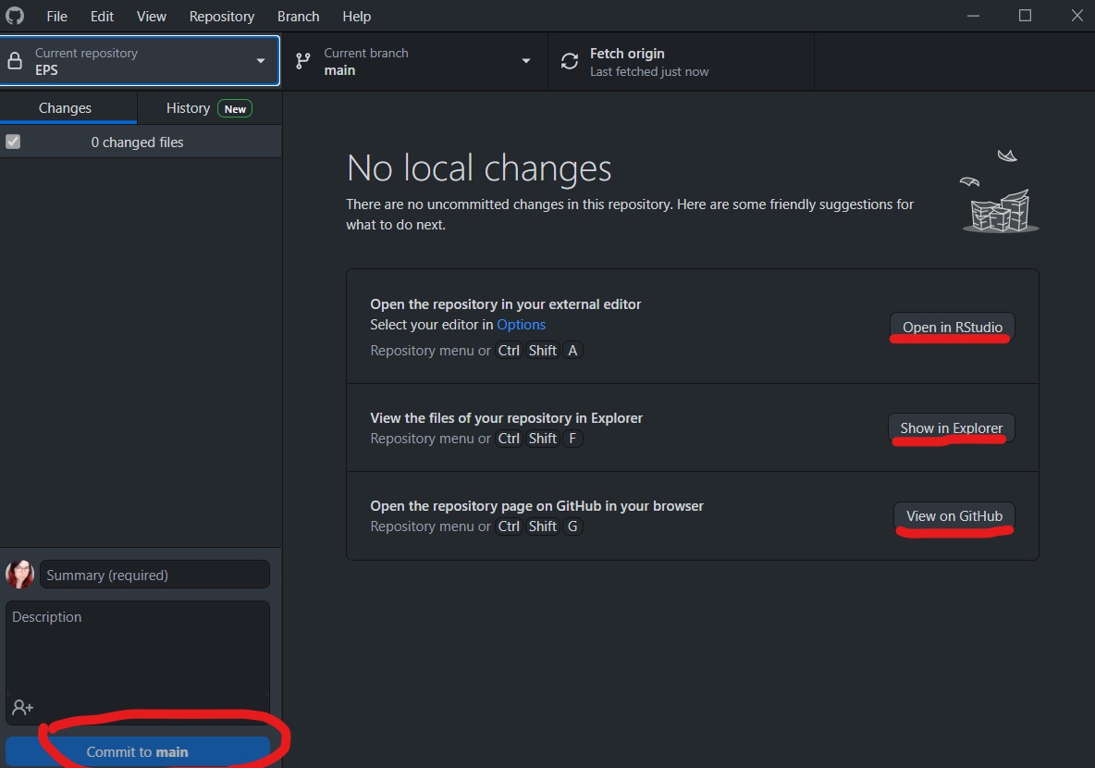Open the Help menu

coord(357,16)
